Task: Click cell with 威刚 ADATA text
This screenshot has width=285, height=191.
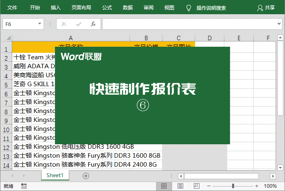Action: click(34, 66)
